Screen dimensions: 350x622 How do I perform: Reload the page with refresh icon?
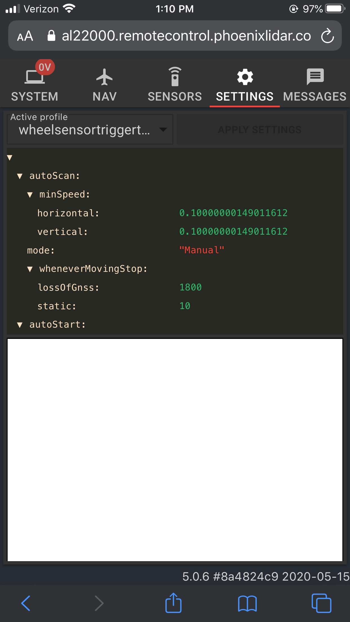pyautogui.click(x=327, y=36)
